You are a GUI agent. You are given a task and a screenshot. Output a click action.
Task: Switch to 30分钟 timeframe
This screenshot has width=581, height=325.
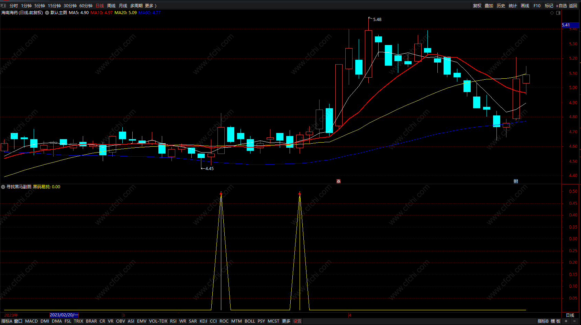tap(70, 5)
